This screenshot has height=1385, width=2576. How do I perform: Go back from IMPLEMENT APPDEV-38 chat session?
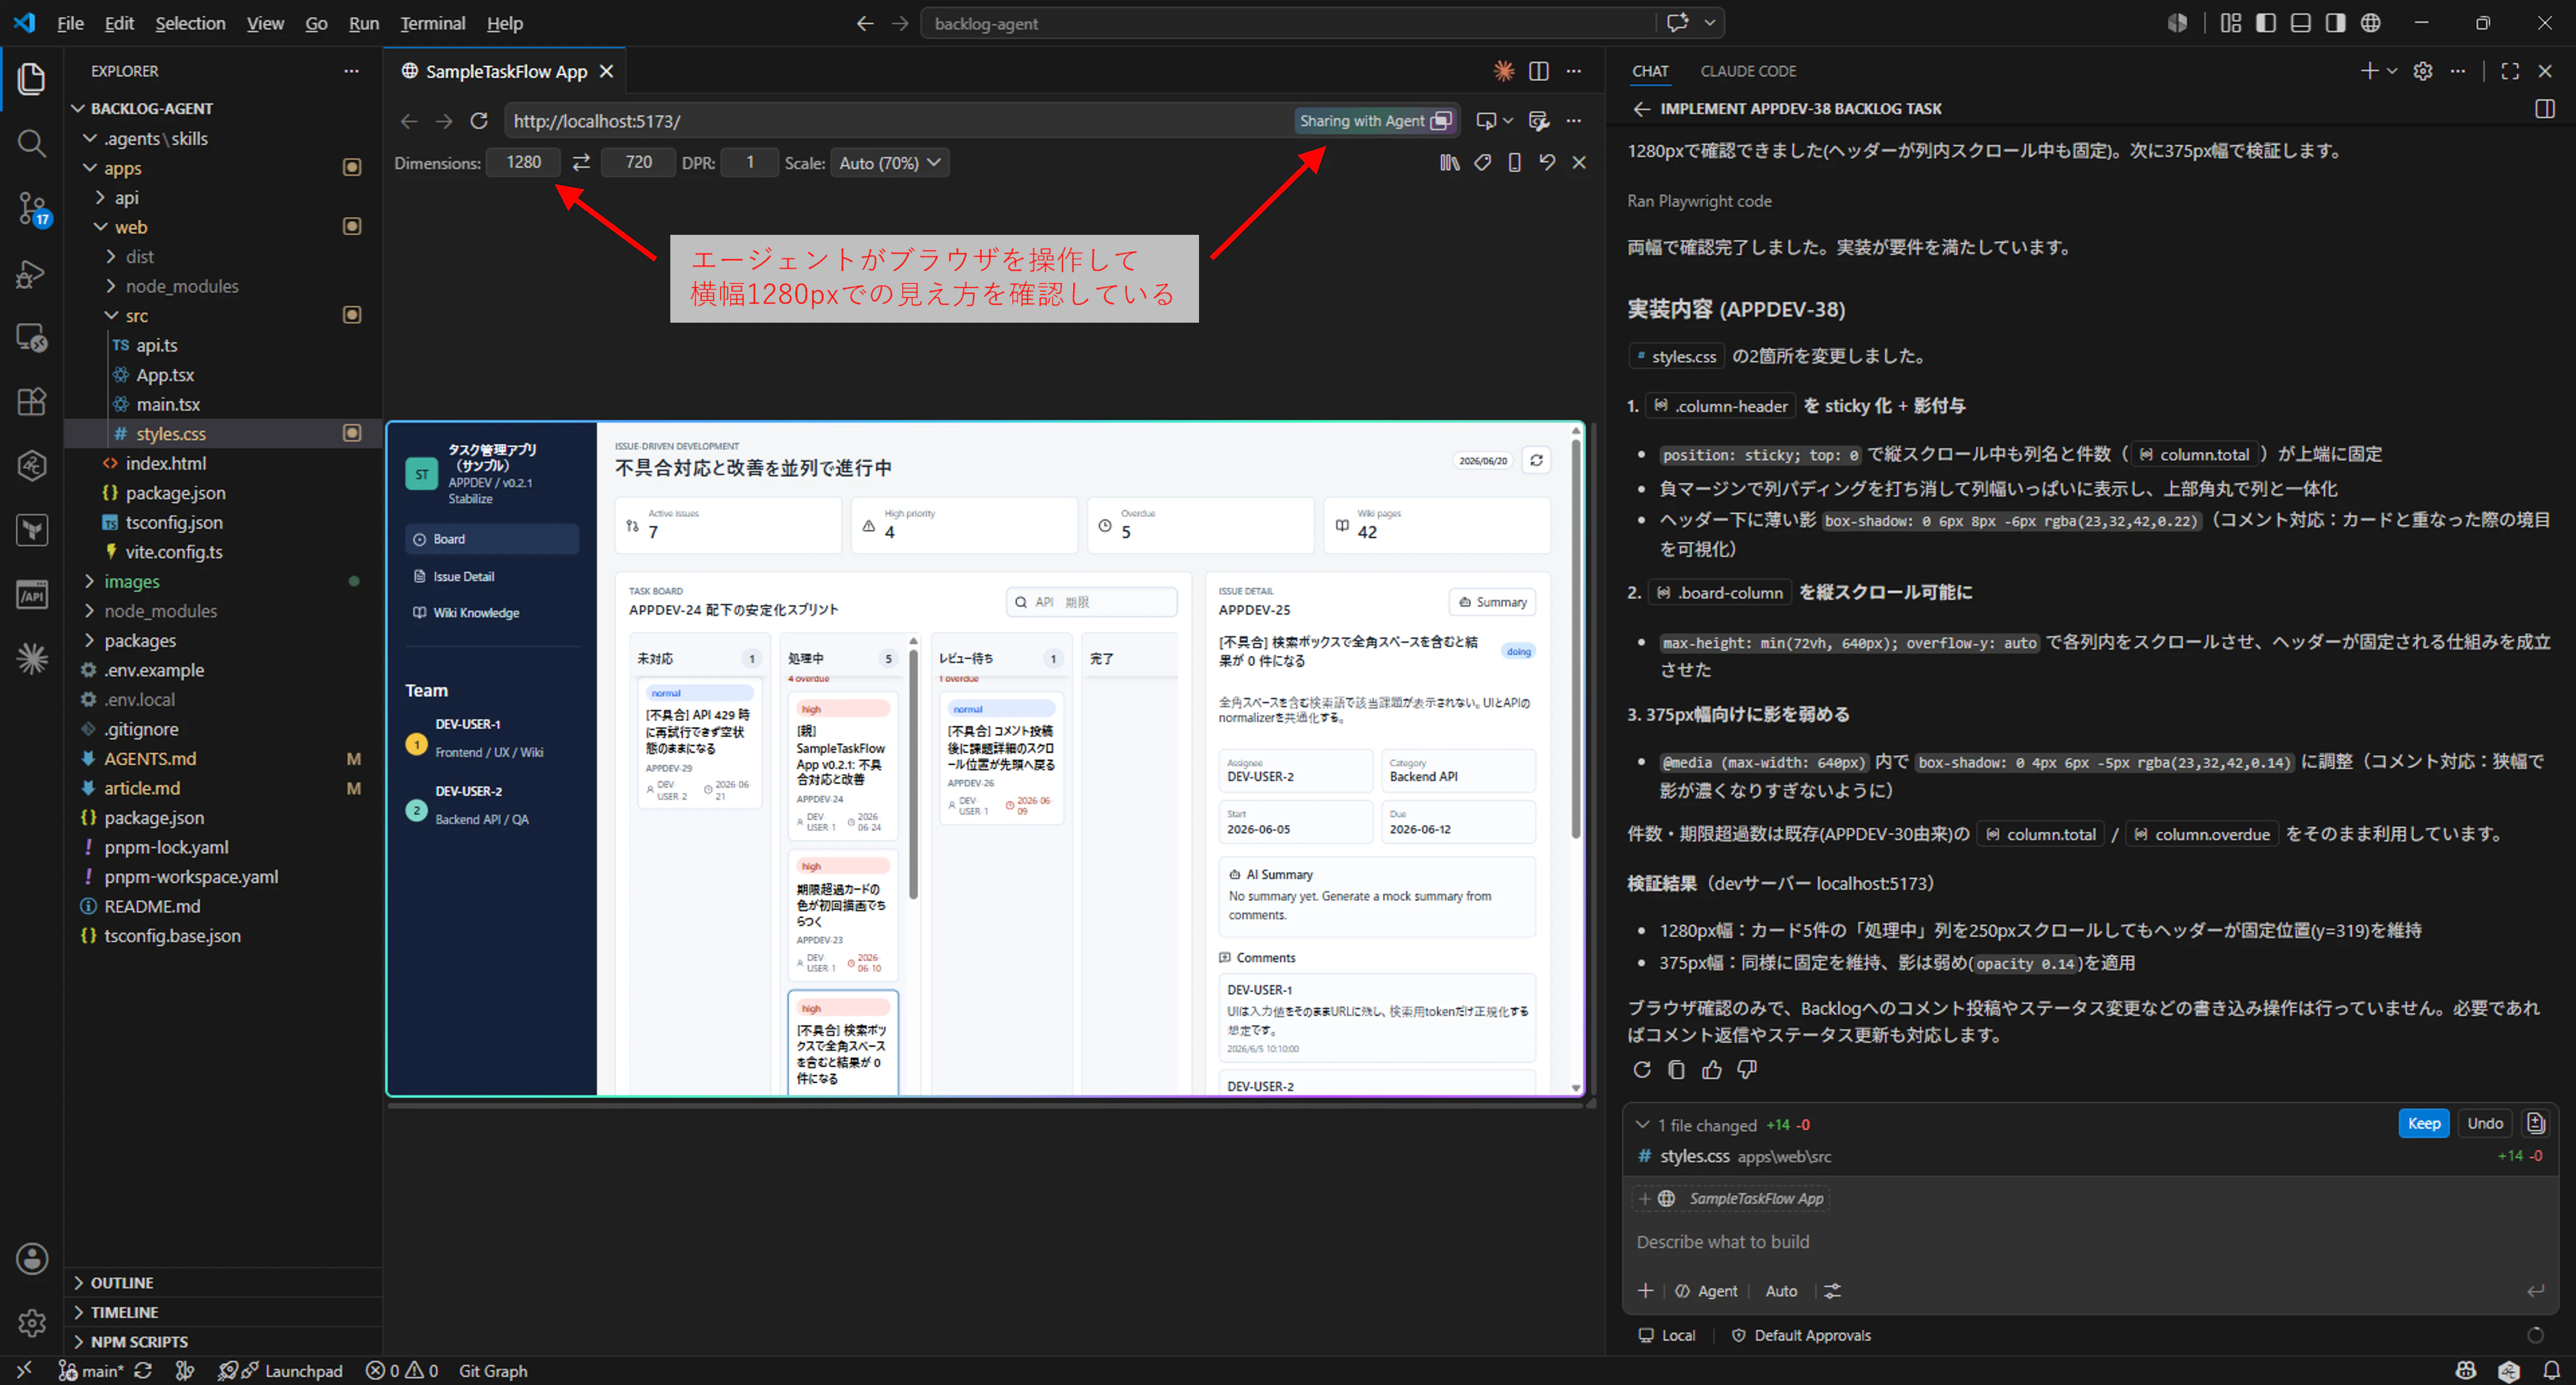[x=1641, y=109]
